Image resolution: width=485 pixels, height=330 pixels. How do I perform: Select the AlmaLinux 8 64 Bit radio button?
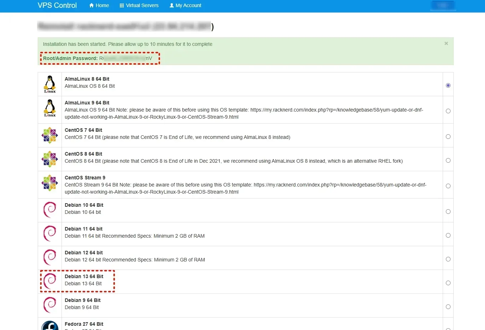pyautogui.click(x=448, y=85)
